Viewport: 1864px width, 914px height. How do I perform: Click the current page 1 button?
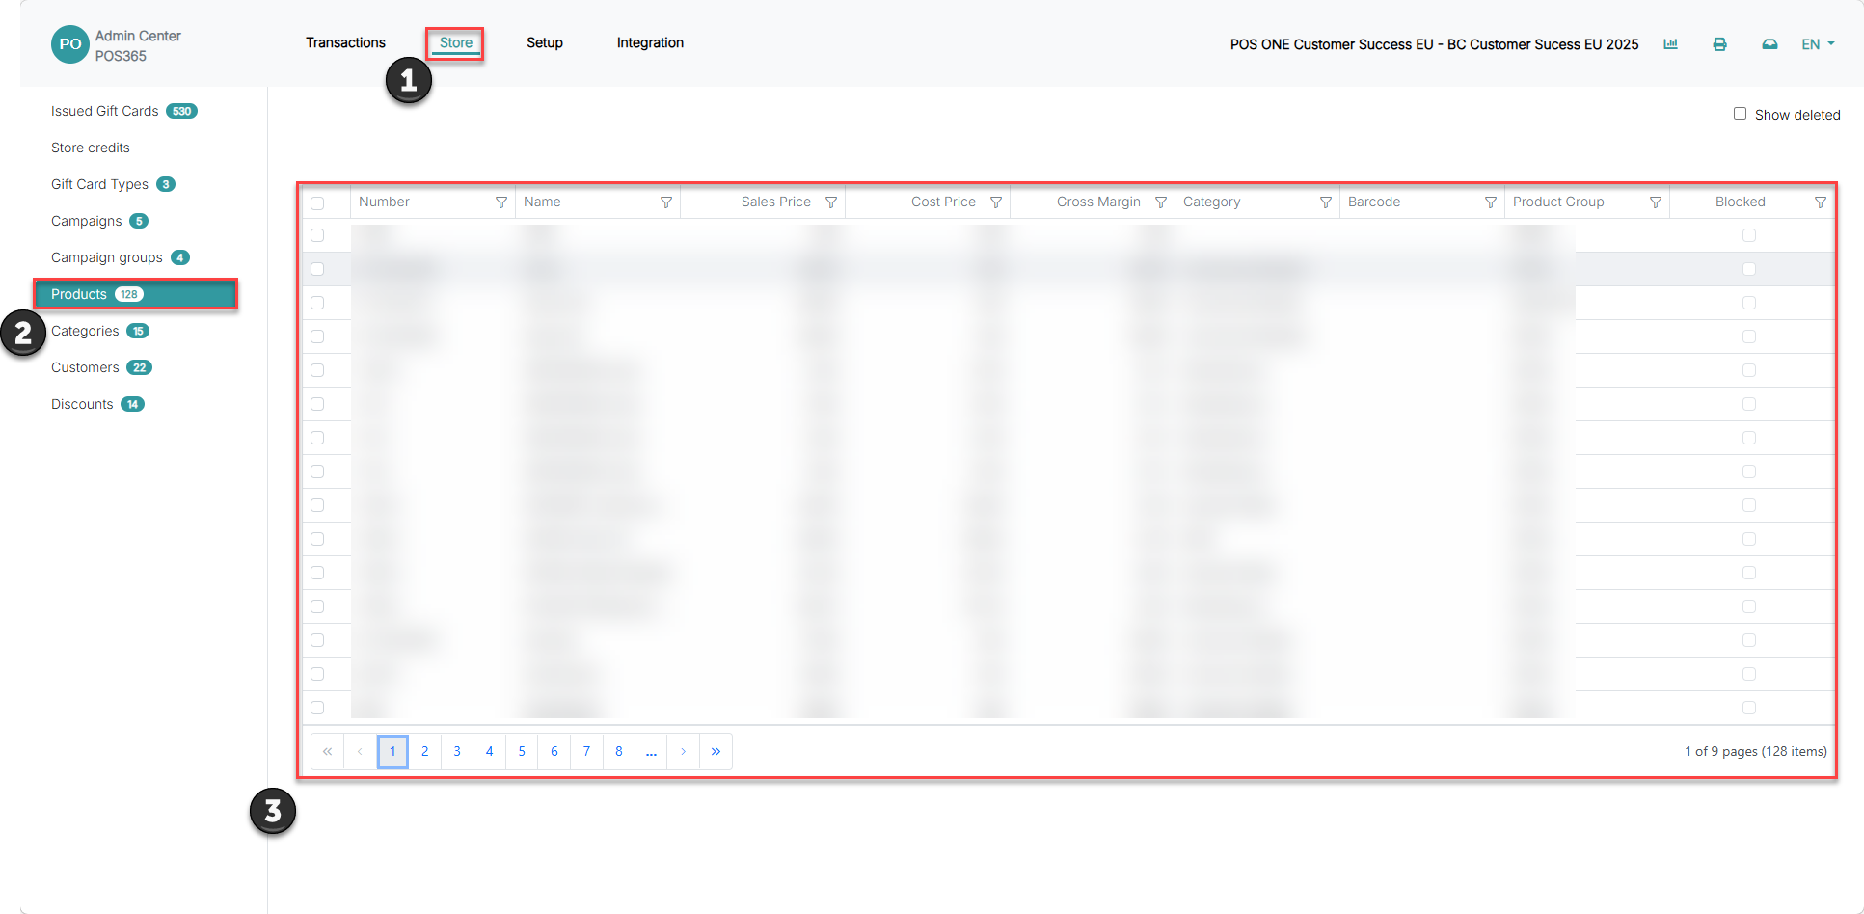tap(392, 751)
